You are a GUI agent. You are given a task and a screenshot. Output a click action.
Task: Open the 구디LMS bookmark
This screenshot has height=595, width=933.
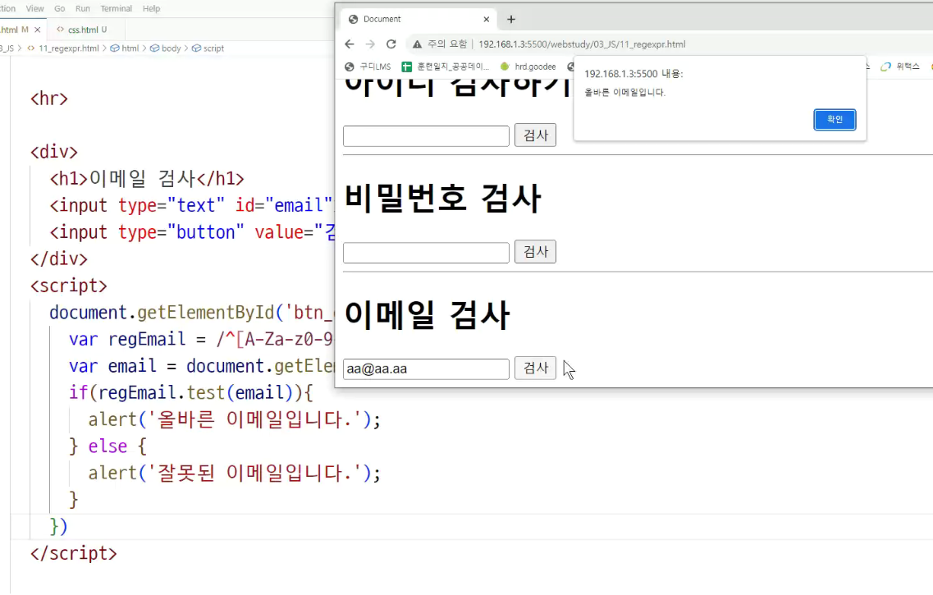tap(368, 66)
